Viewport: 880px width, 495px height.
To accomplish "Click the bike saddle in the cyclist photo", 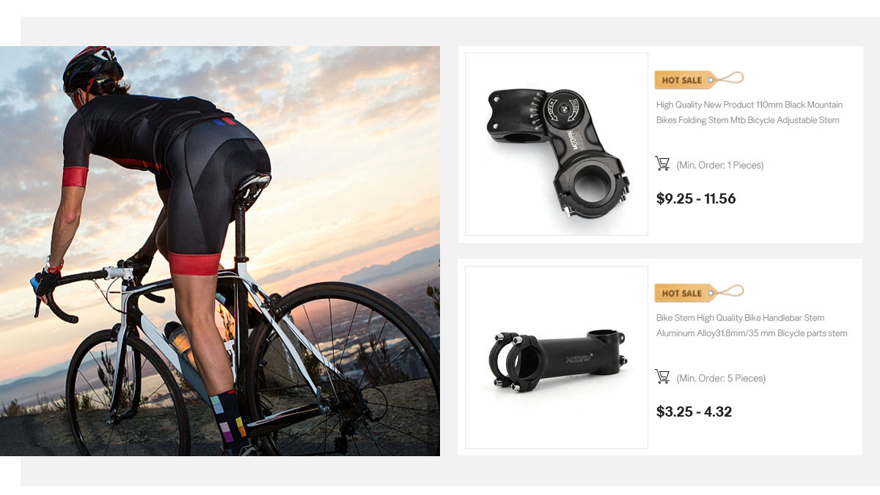I will coord(252,187).
